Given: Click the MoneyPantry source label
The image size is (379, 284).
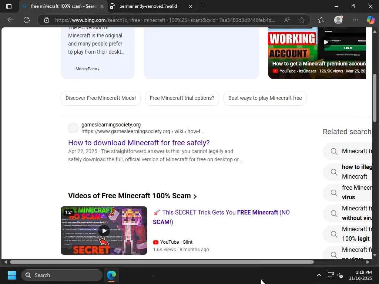Looking at the screenshot, I should coord(87,69).
